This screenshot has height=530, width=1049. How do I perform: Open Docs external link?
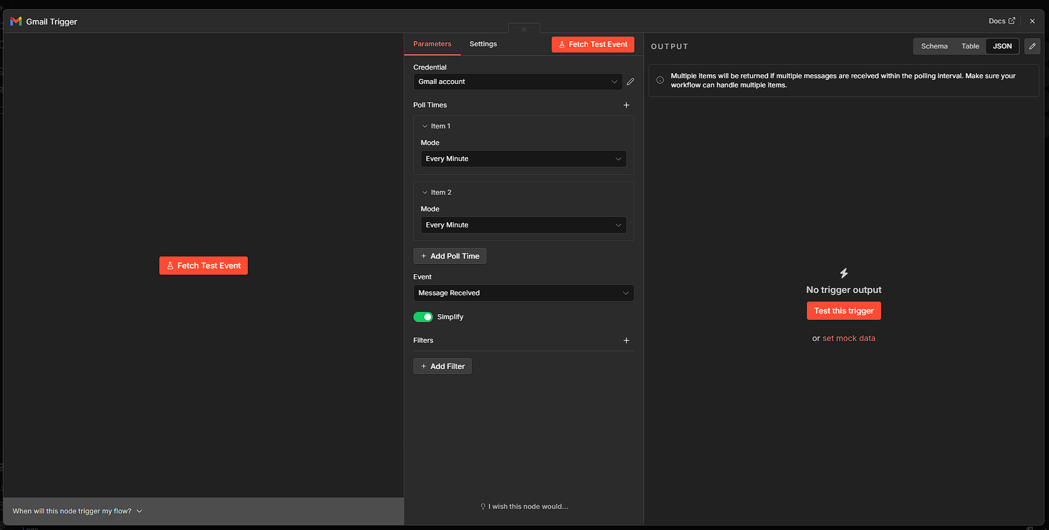pos(1002,21)
